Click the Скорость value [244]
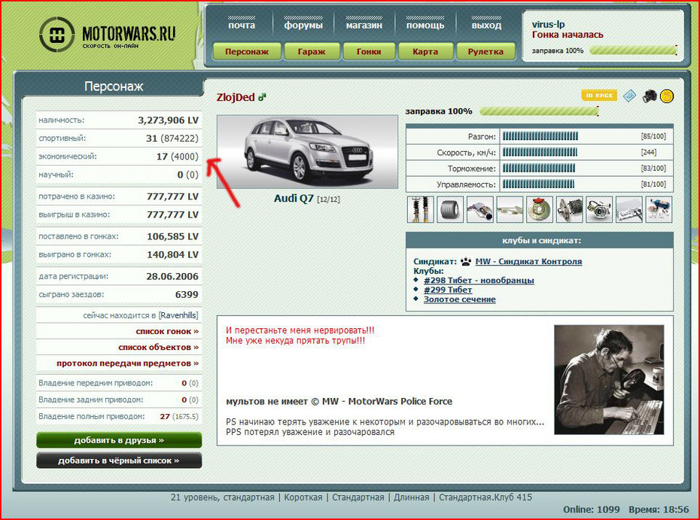The image size is (700, 520). [648, 152]
